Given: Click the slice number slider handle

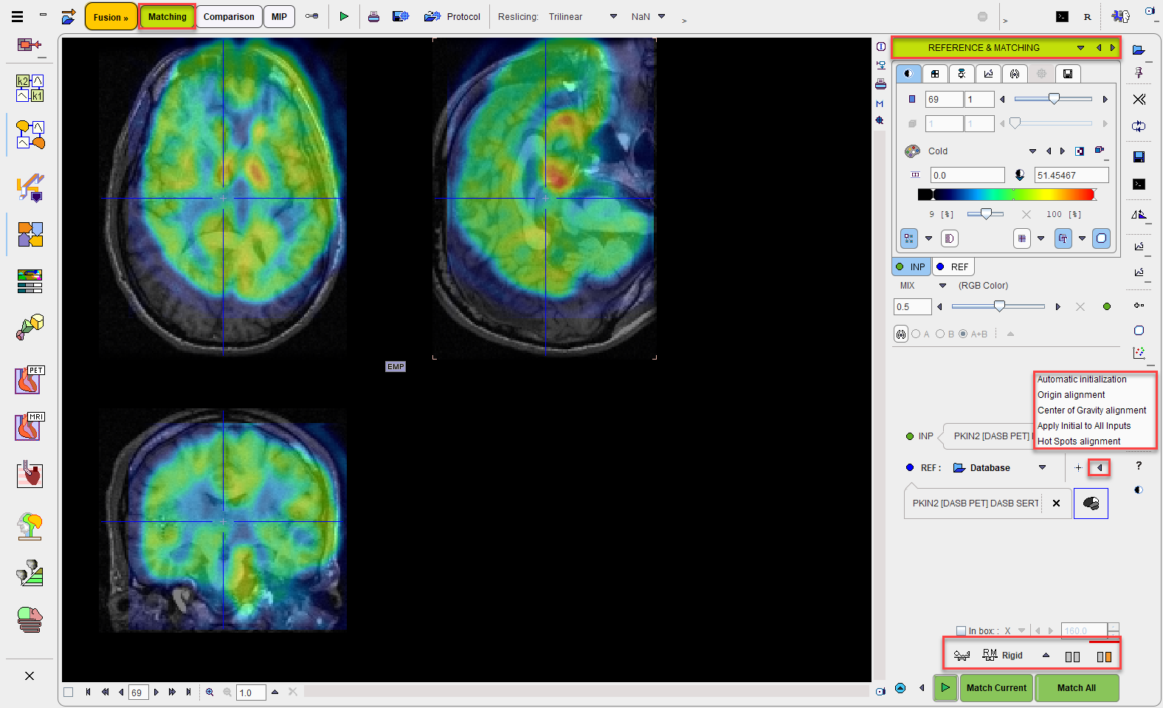Looking at the screenshot, I should point(1054,99).
